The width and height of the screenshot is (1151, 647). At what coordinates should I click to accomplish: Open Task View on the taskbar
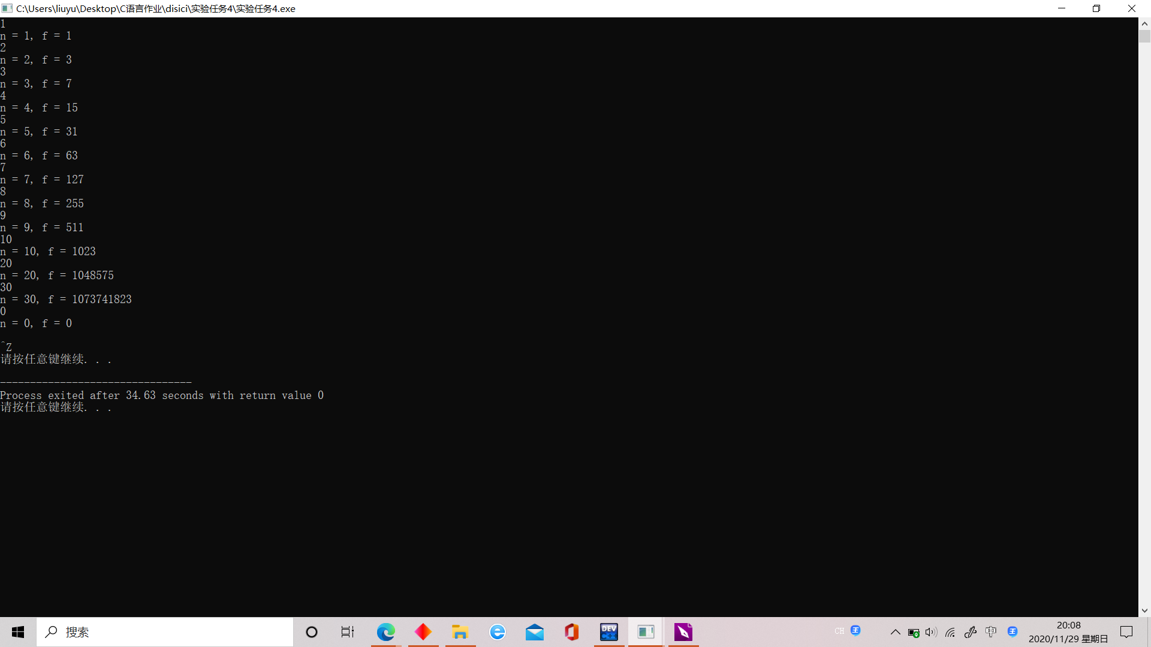348,632
